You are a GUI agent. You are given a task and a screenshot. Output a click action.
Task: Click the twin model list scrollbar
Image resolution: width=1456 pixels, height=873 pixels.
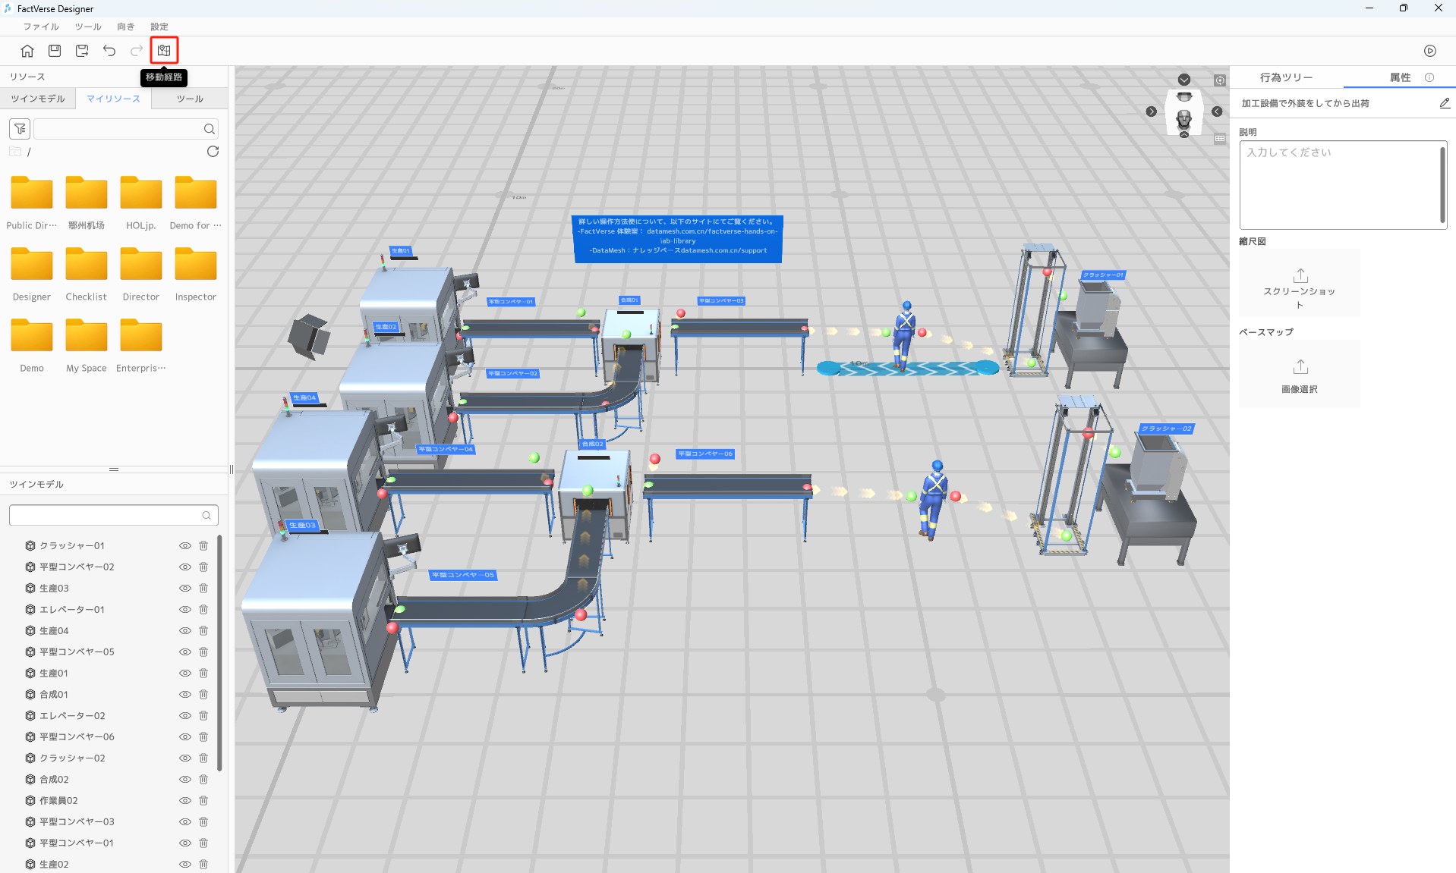[220, 652]
